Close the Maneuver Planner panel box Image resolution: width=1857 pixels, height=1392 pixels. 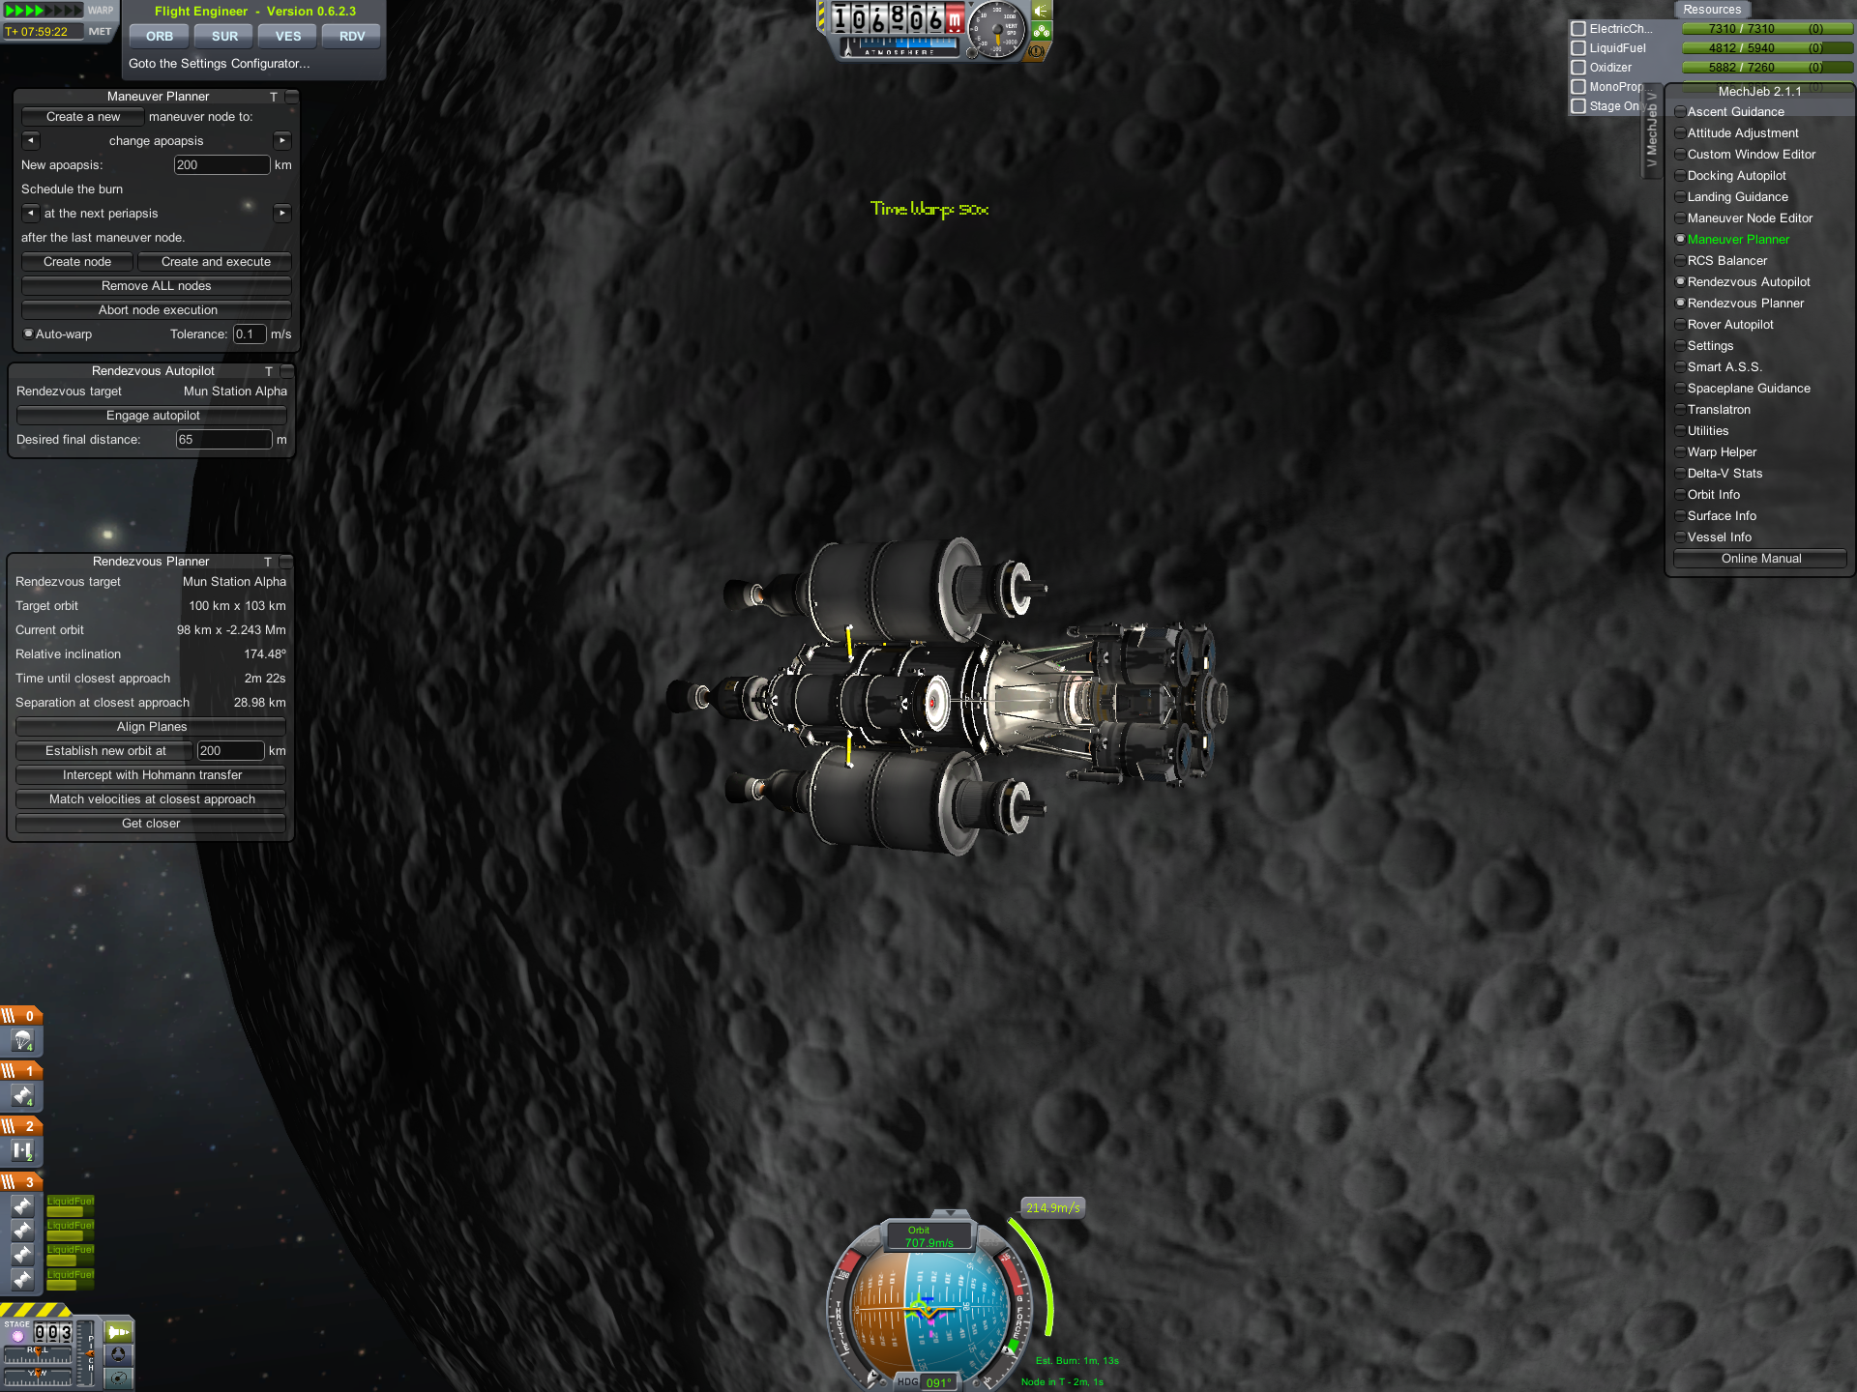tap(291, 97)
